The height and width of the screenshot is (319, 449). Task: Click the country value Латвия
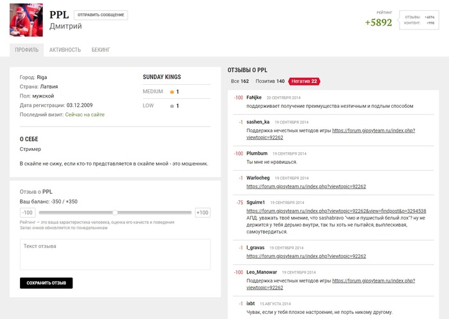(49, 87)
